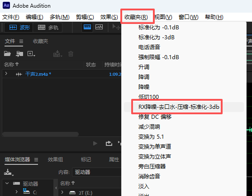Click the Insert into Multitrack icon
This screenshot has height=196, width=252.
tap(57, 54)
